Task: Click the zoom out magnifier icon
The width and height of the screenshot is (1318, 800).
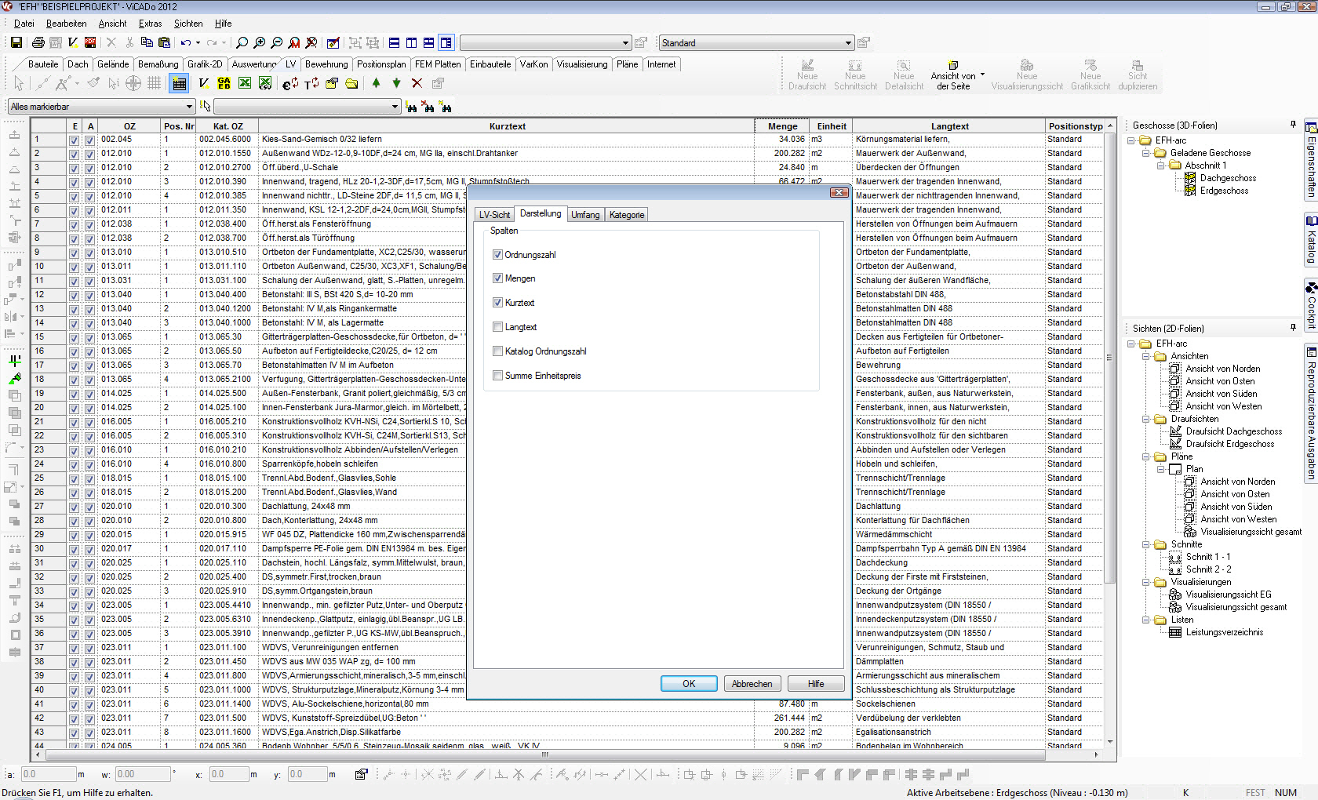Action: coord(277,42)
